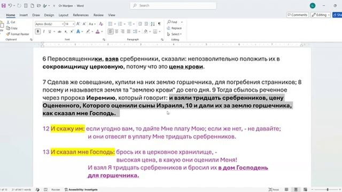Open the Editing mode dropdown
The height and width of the screenshot is (192, 342).
pyautogui.click(x=321, y=15)
